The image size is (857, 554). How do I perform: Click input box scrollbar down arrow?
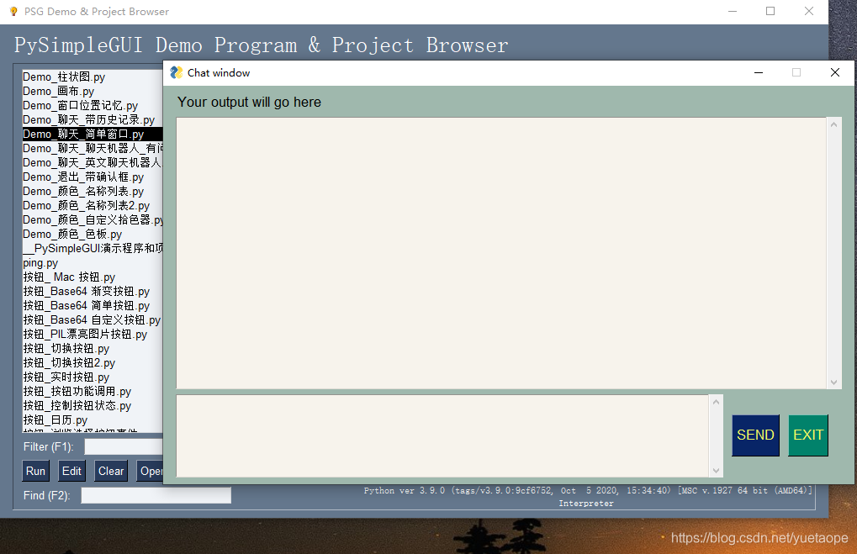click(x=716, y=471)
